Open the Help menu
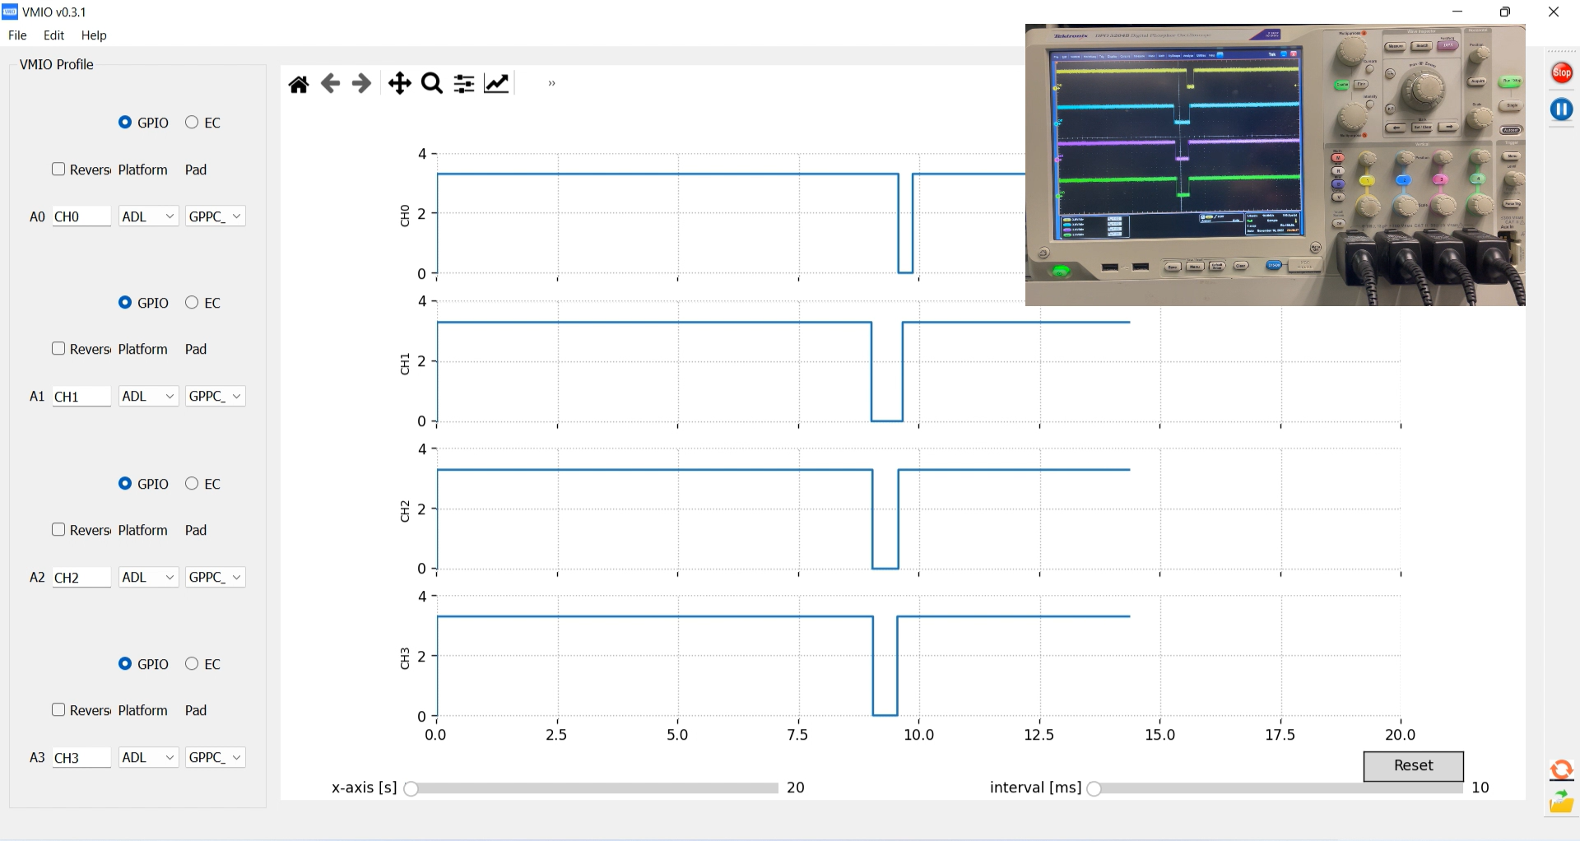 (94, 35)
